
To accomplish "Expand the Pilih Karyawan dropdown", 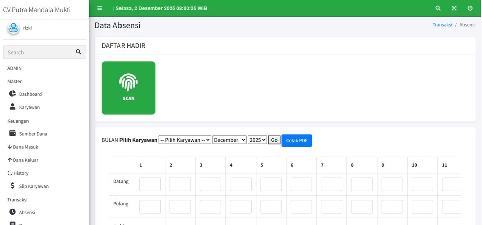I will 185,140.
